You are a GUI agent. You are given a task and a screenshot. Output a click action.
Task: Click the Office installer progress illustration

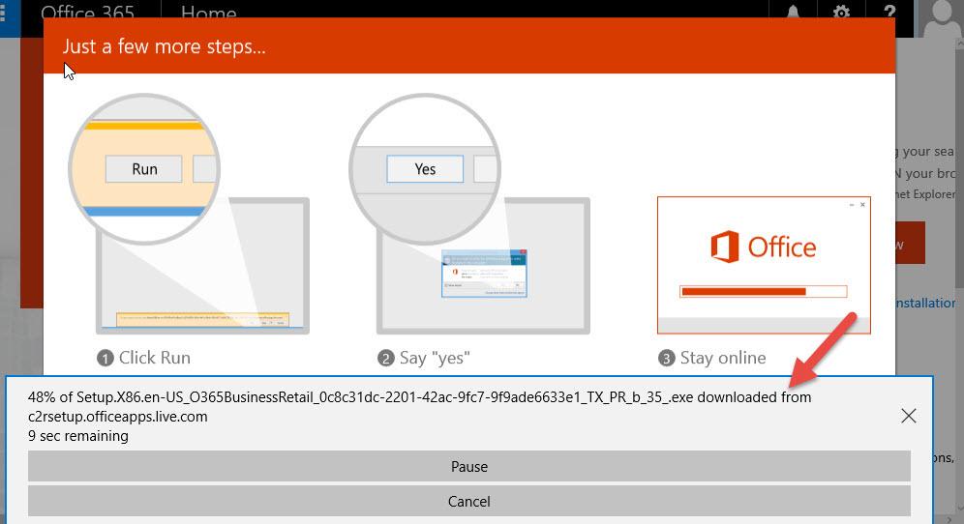point(764,265)
